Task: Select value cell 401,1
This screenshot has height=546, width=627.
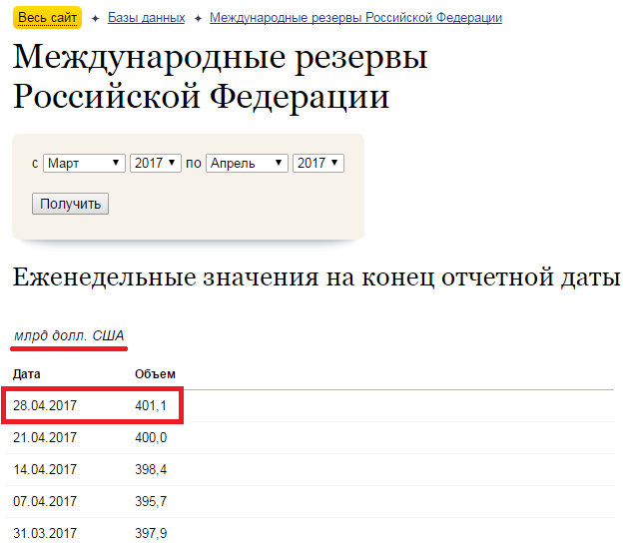Action: click(151, 405)
